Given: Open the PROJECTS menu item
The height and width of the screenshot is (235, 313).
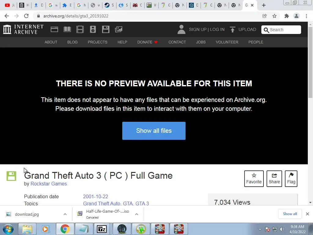Looking at the screenshot, I should pyautogui.click(x=98, y=42).
